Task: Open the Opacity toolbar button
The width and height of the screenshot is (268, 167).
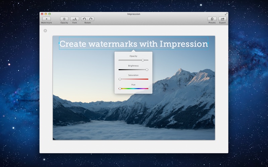Action: (64, 19)
